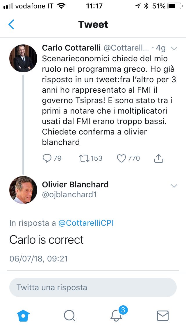186x330 pixels.
Task: Open Olivier Blanchard's profile by name
Action: 75,184
